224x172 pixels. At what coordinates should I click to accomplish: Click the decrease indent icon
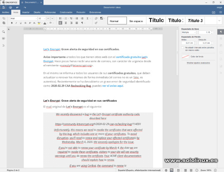[77, 18]
